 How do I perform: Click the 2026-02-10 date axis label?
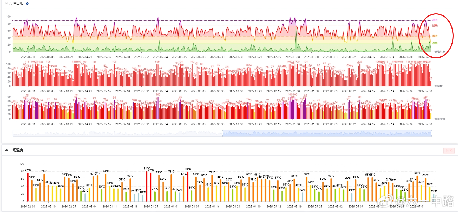[x=48, y=207]
